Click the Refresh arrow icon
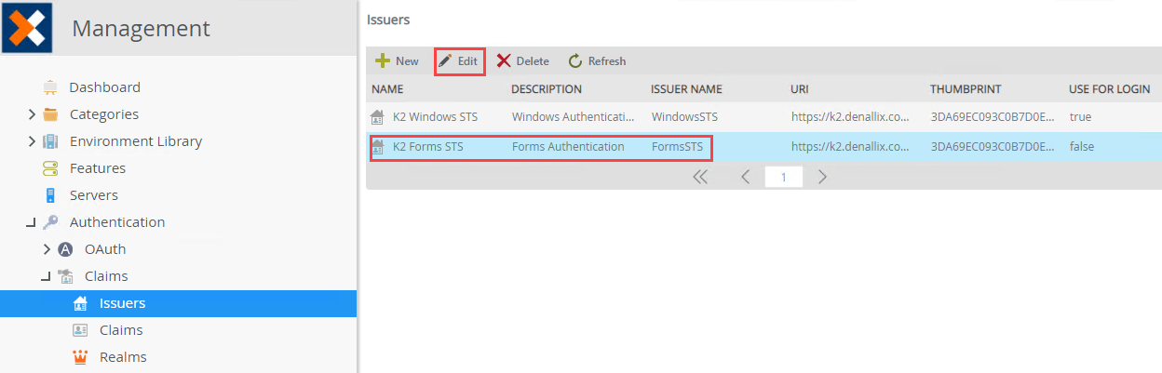 coord(575,60)
